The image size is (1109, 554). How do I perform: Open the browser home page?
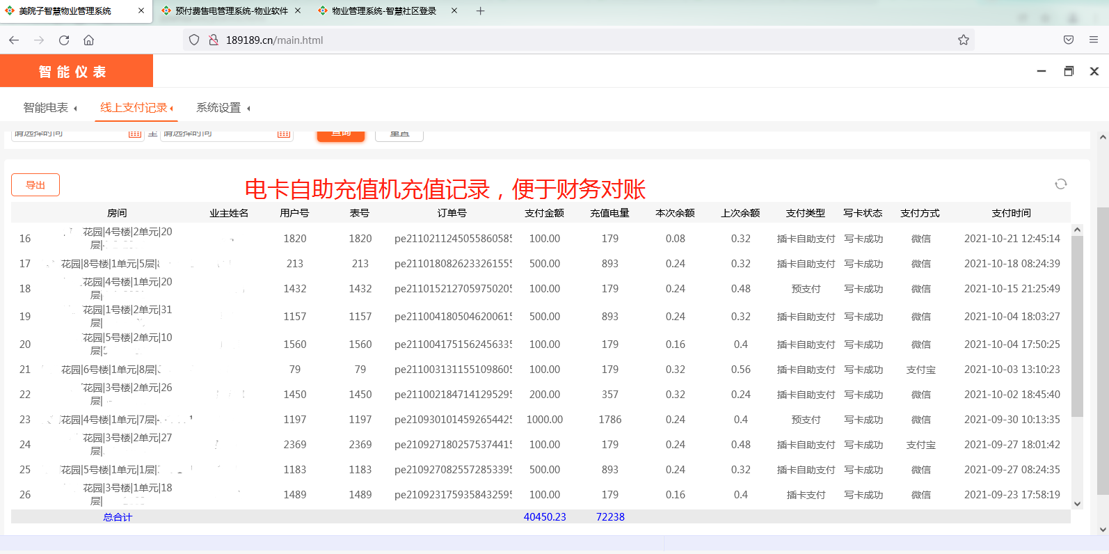pos(88,40)
